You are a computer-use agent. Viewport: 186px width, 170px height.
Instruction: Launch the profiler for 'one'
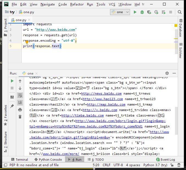coord(156,12)
